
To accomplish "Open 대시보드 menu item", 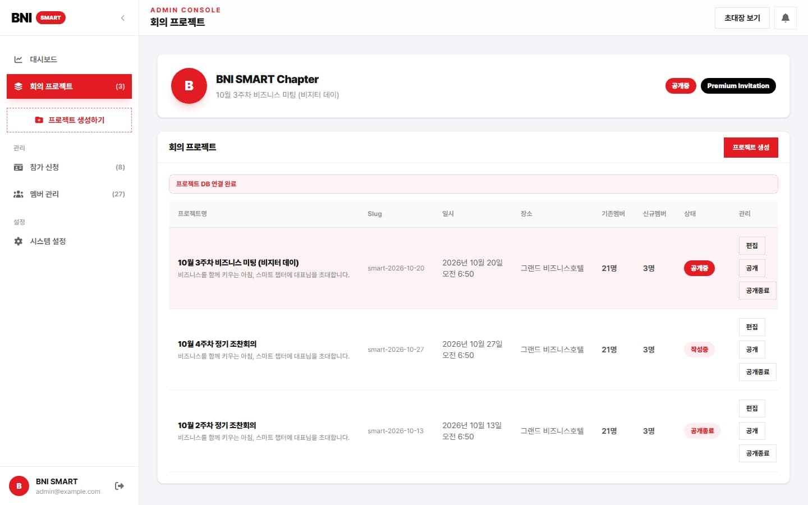I will (69, 59).
